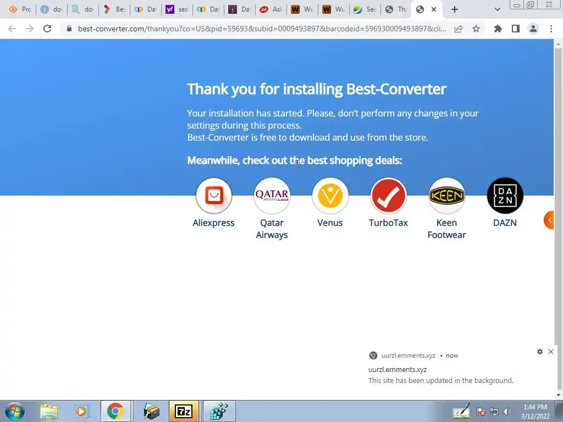Go back to previous page
This screenshot has width=563, height=422.
point(12,29)
